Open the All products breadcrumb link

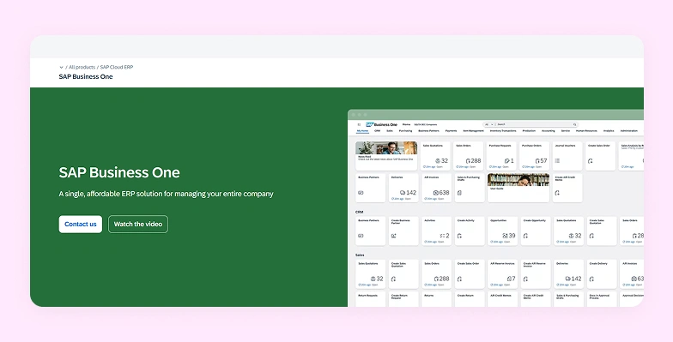tap(82, 67)
